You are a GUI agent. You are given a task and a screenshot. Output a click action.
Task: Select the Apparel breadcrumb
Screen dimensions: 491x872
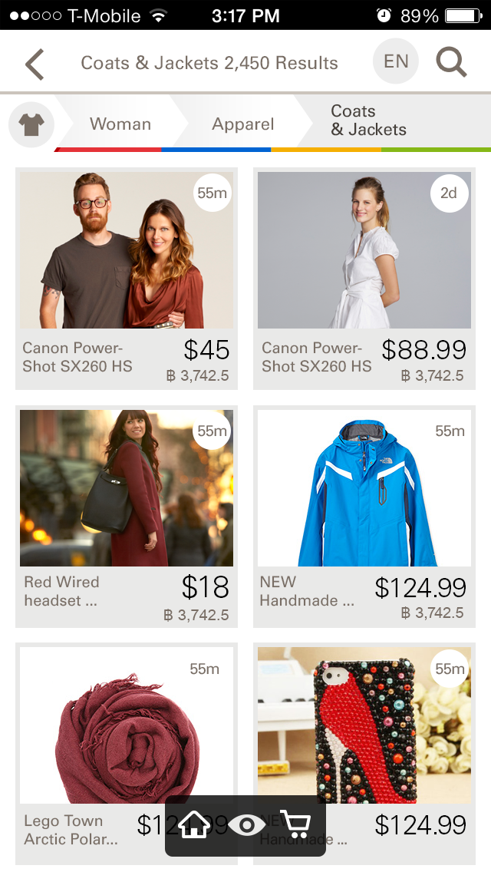tap(243, 124)
